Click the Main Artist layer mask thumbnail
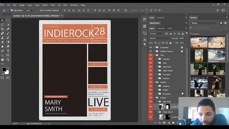 (168, 107)
